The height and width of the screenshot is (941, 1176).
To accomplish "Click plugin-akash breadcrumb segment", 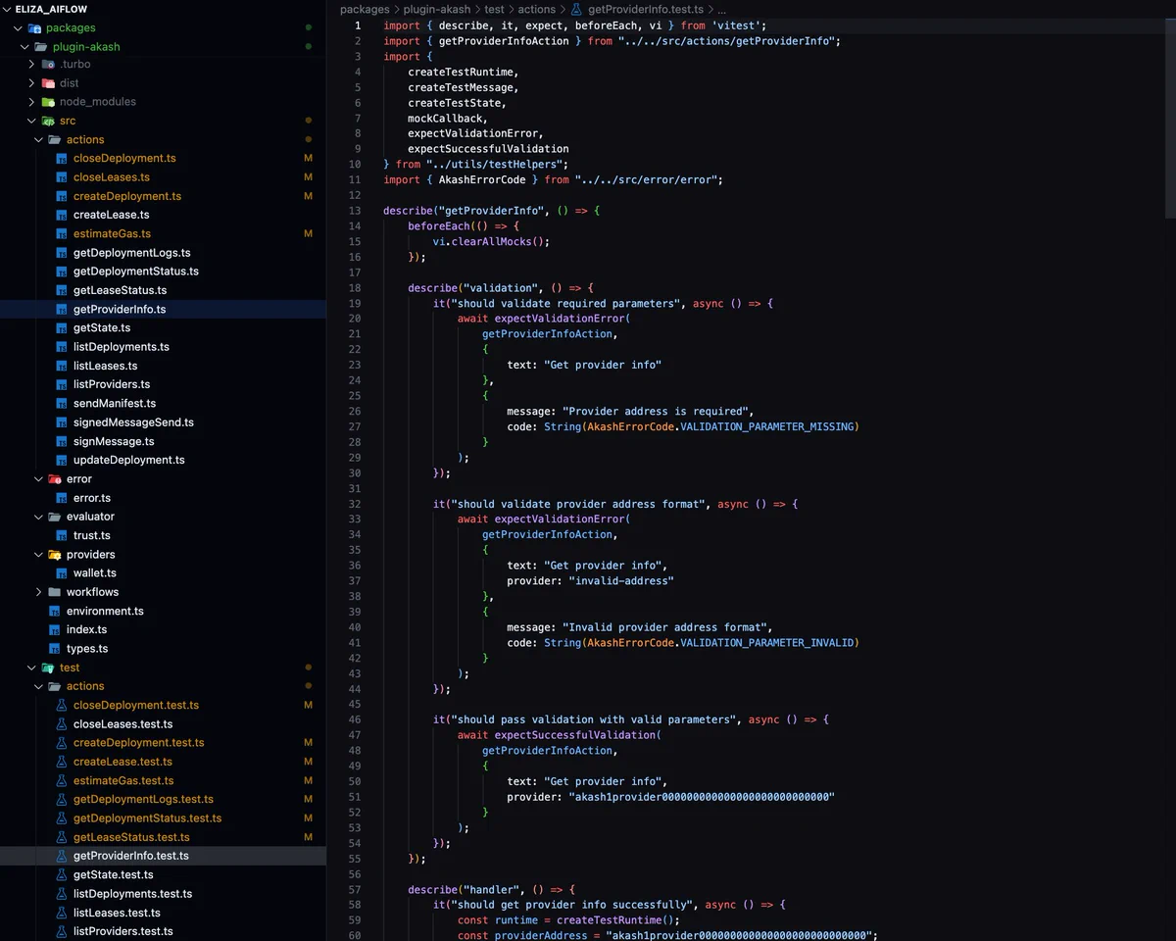I will point(437,9).
